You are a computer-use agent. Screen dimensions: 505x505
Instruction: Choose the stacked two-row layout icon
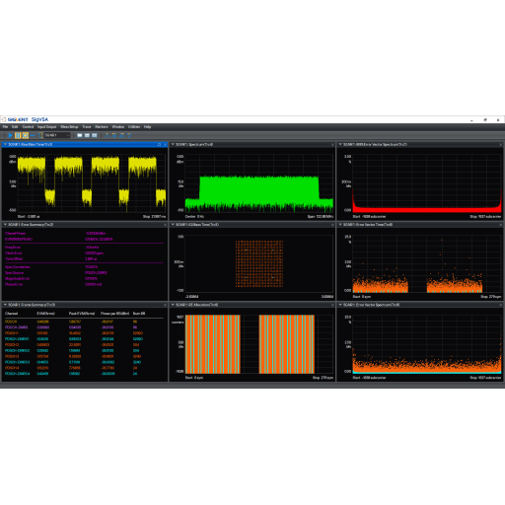pos(87,135)
